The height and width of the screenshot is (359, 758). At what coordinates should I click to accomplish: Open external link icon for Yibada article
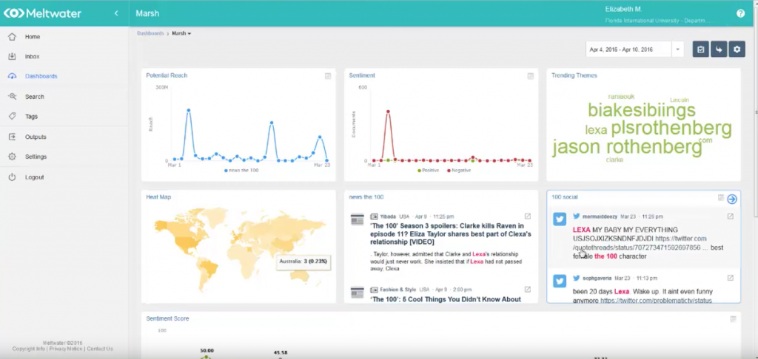coord(528,216)
